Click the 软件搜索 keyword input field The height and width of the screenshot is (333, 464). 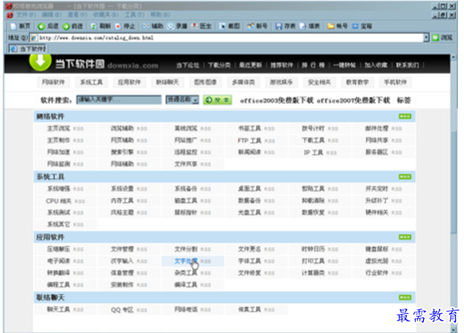point(119,100)
